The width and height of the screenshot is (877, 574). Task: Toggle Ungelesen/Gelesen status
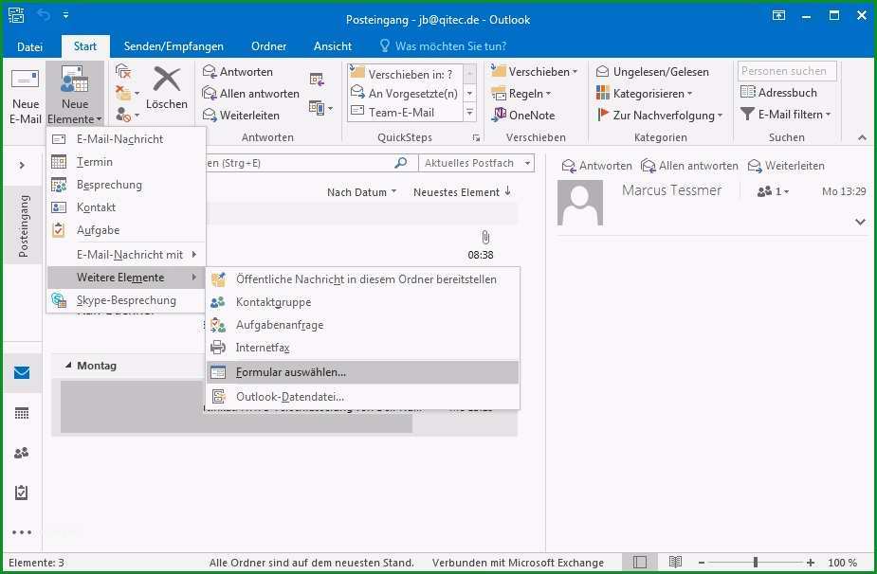pyautogui.click(x=652, y=72)
